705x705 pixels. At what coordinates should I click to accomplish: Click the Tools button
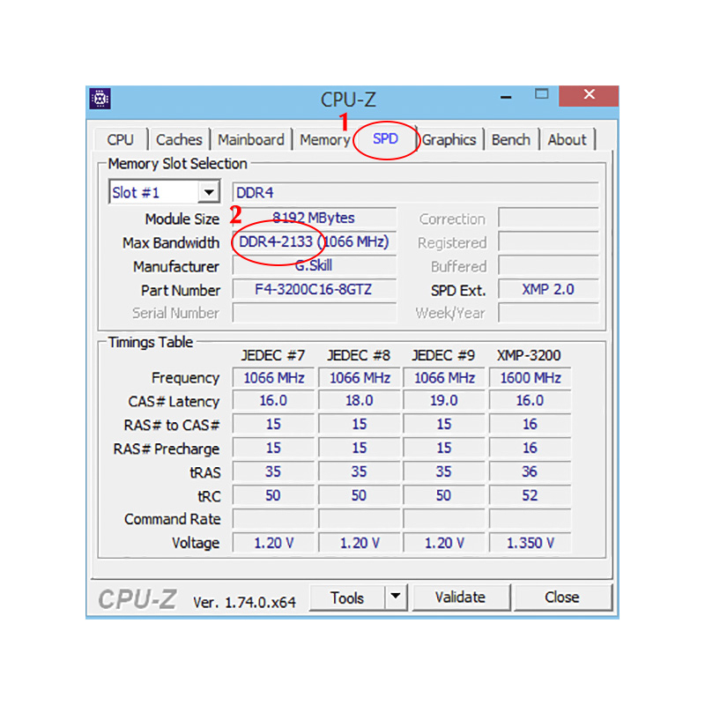point(347,597)
